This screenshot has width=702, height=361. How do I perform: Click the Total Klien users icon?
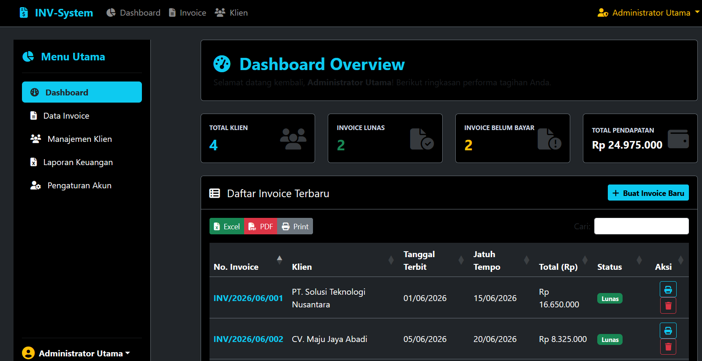pyautogui.click(x=293, y=138)
